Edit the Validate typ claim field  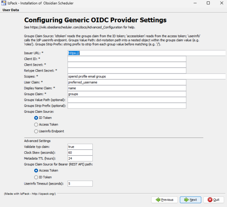click(x=80, y=147)
